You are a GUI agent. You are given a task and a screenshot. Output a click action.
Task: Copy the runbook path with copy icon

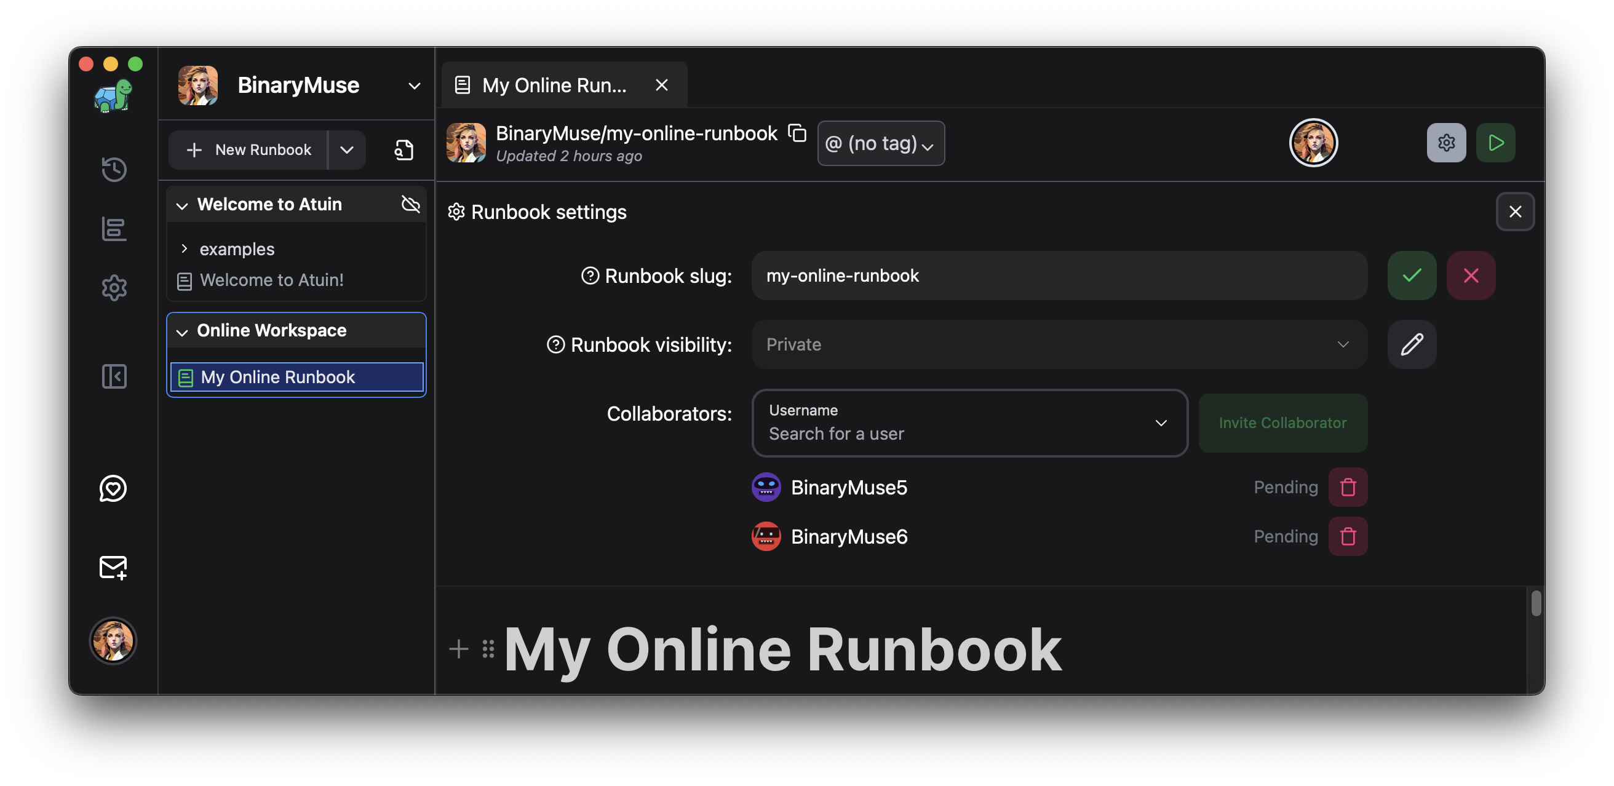click(x=797, y=133)
